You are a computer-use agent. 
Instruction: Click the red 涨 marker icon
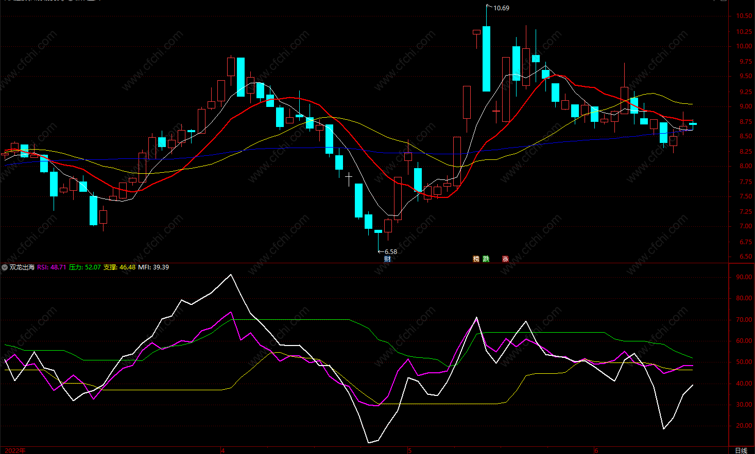505,259
